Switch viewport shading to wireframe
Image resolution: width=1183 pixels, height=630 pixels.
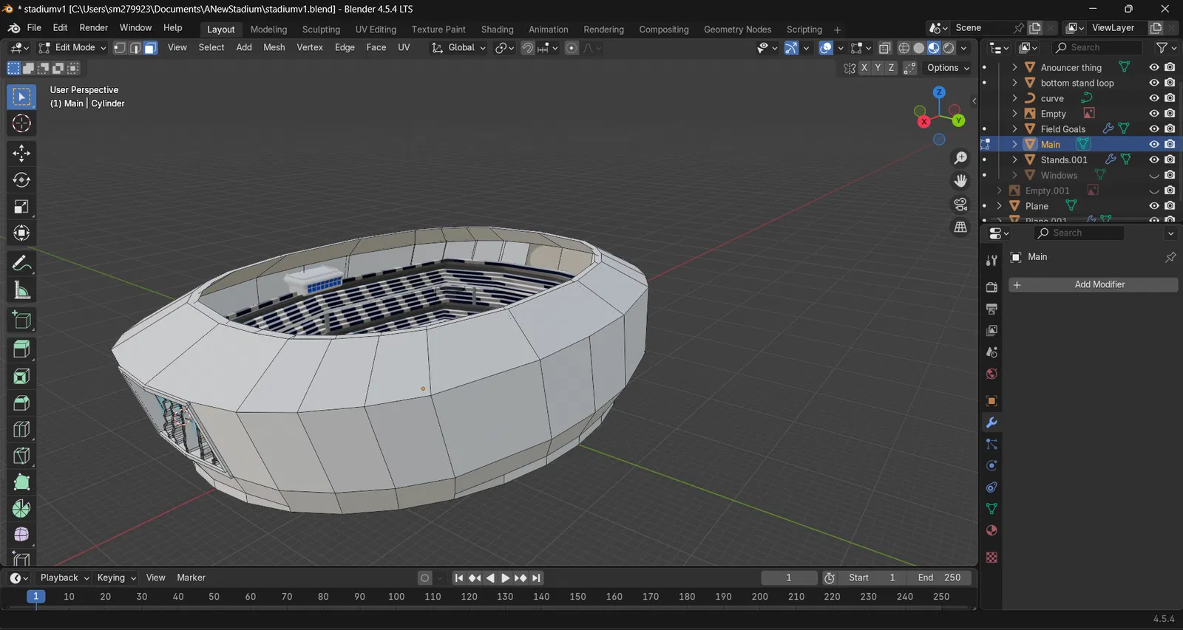(904, 48)
